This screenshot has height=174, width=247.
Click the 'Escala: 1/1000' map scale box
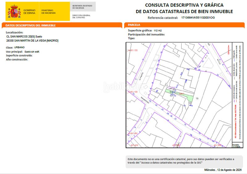(x=237, y=146)
